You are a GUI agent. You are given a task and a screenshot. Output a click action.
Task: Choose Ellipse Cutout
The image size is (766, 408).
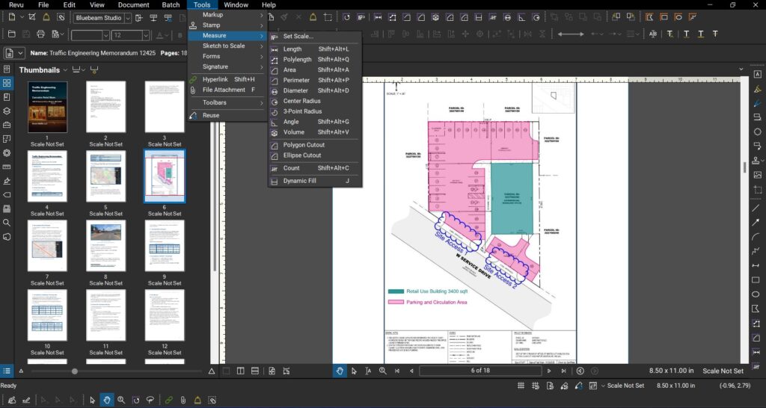[315, 155]
